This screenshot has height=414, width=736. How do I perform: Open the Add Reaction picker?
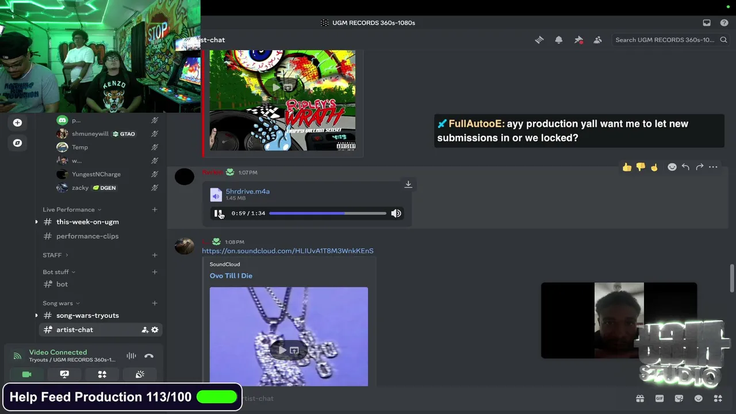672,167
